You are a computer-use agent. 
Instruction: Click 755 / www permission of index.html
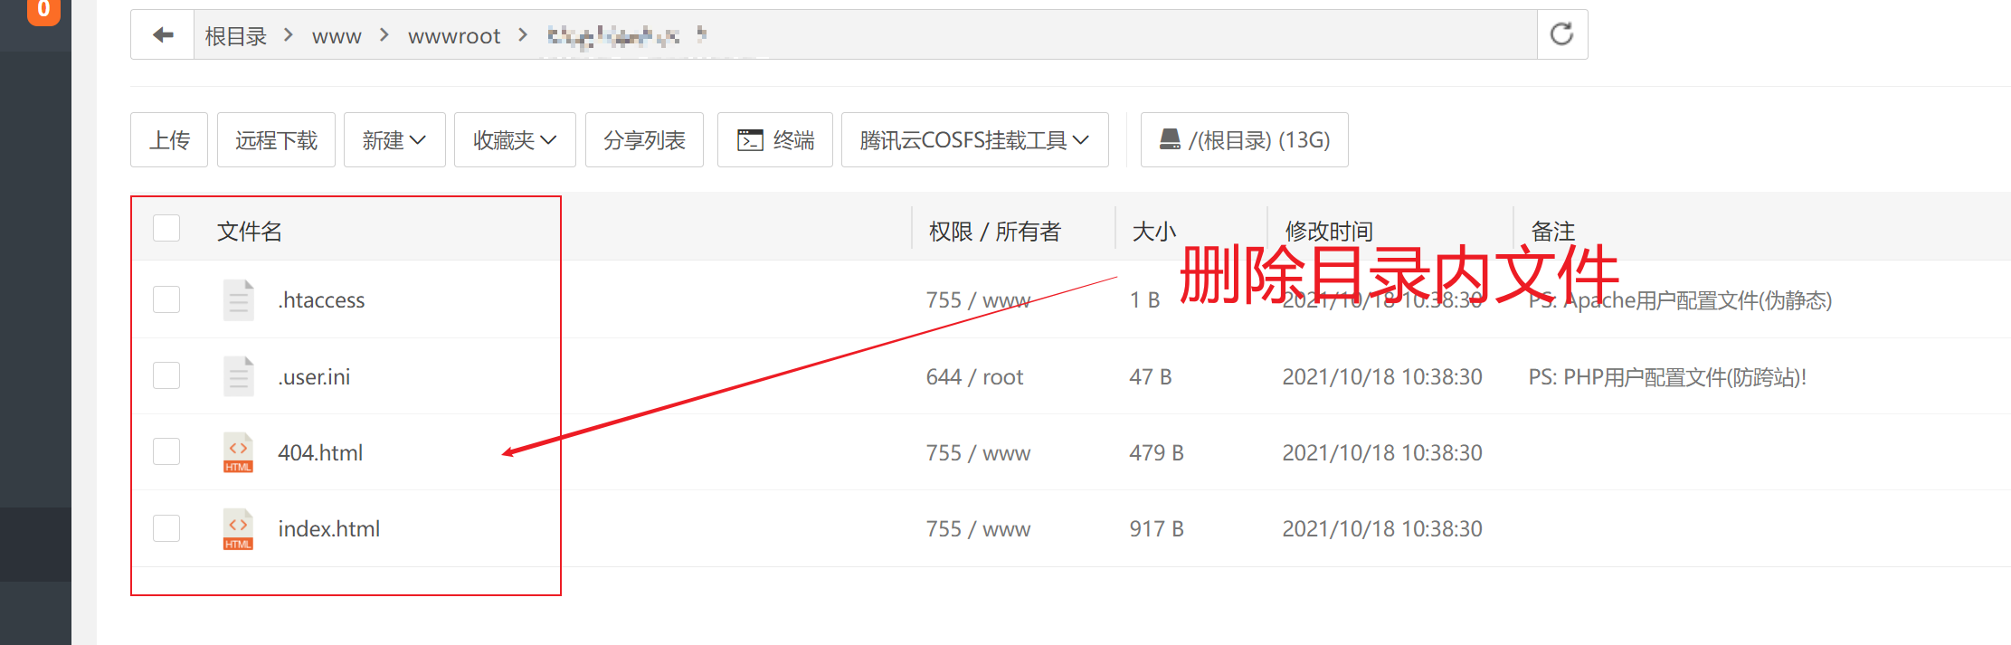click(x=978, y=529)
